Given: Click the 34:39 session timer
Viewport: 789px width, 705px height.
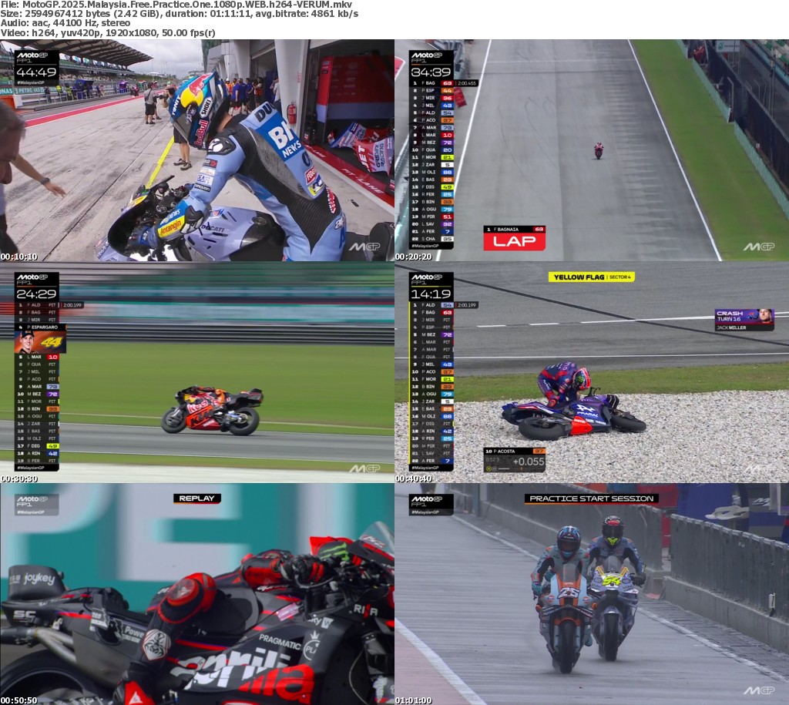Looking at the screenshot, I should [x=431, y=73].
